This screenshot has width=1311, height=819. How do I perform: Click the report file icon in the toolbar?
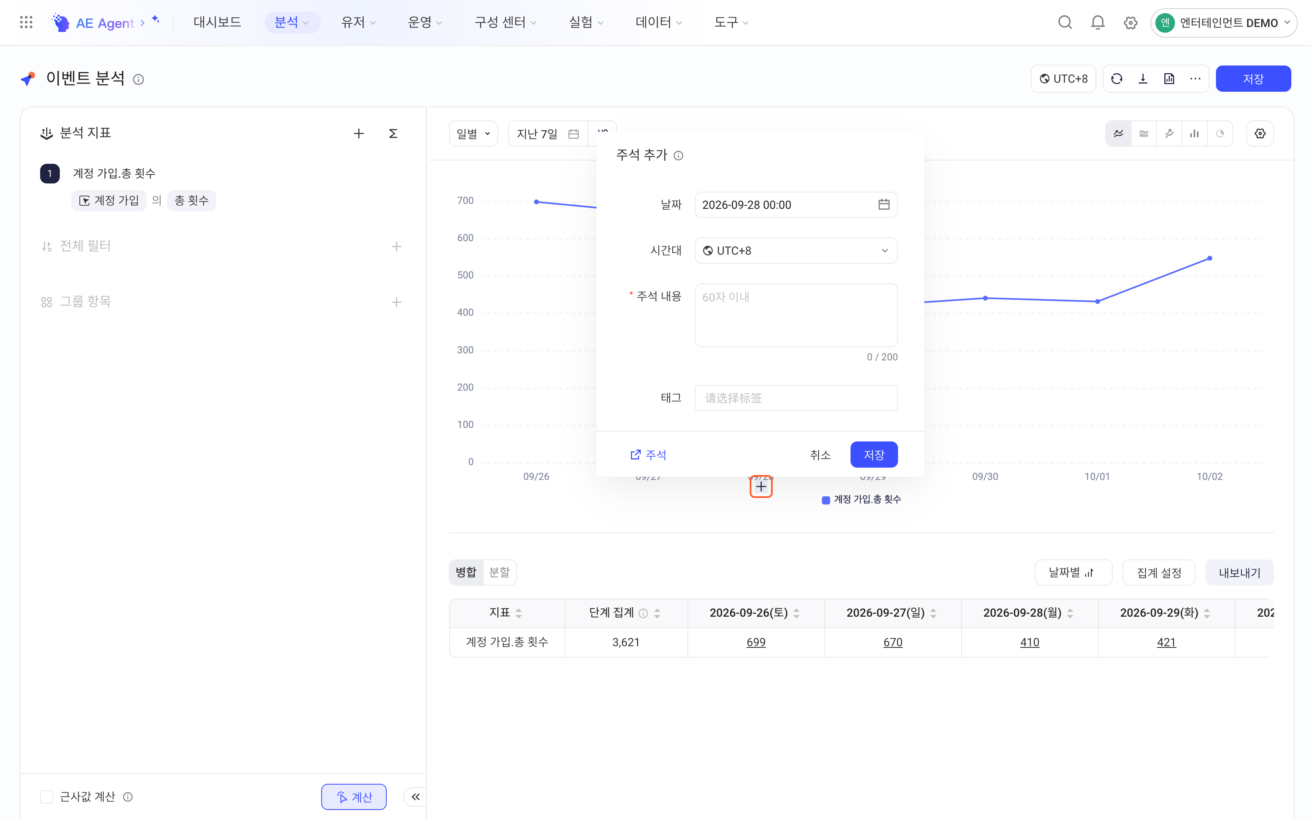(x=1169, y=79)
